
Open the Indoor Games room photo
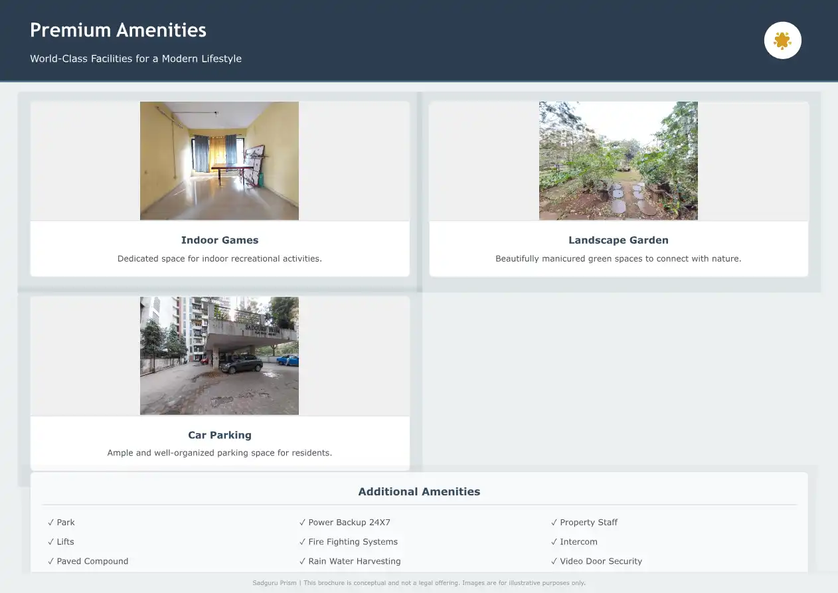click(219, 161)
